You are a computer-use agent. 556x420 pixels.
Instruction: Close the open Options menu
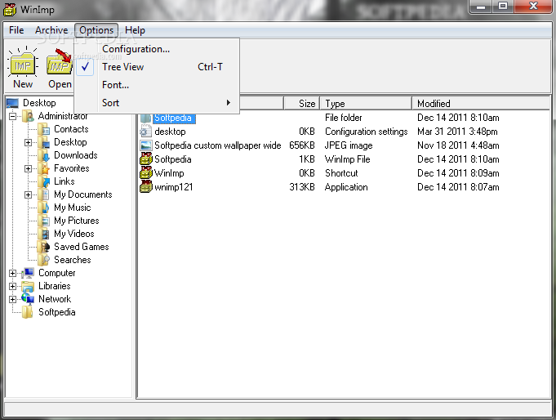(x=96, y=30)
